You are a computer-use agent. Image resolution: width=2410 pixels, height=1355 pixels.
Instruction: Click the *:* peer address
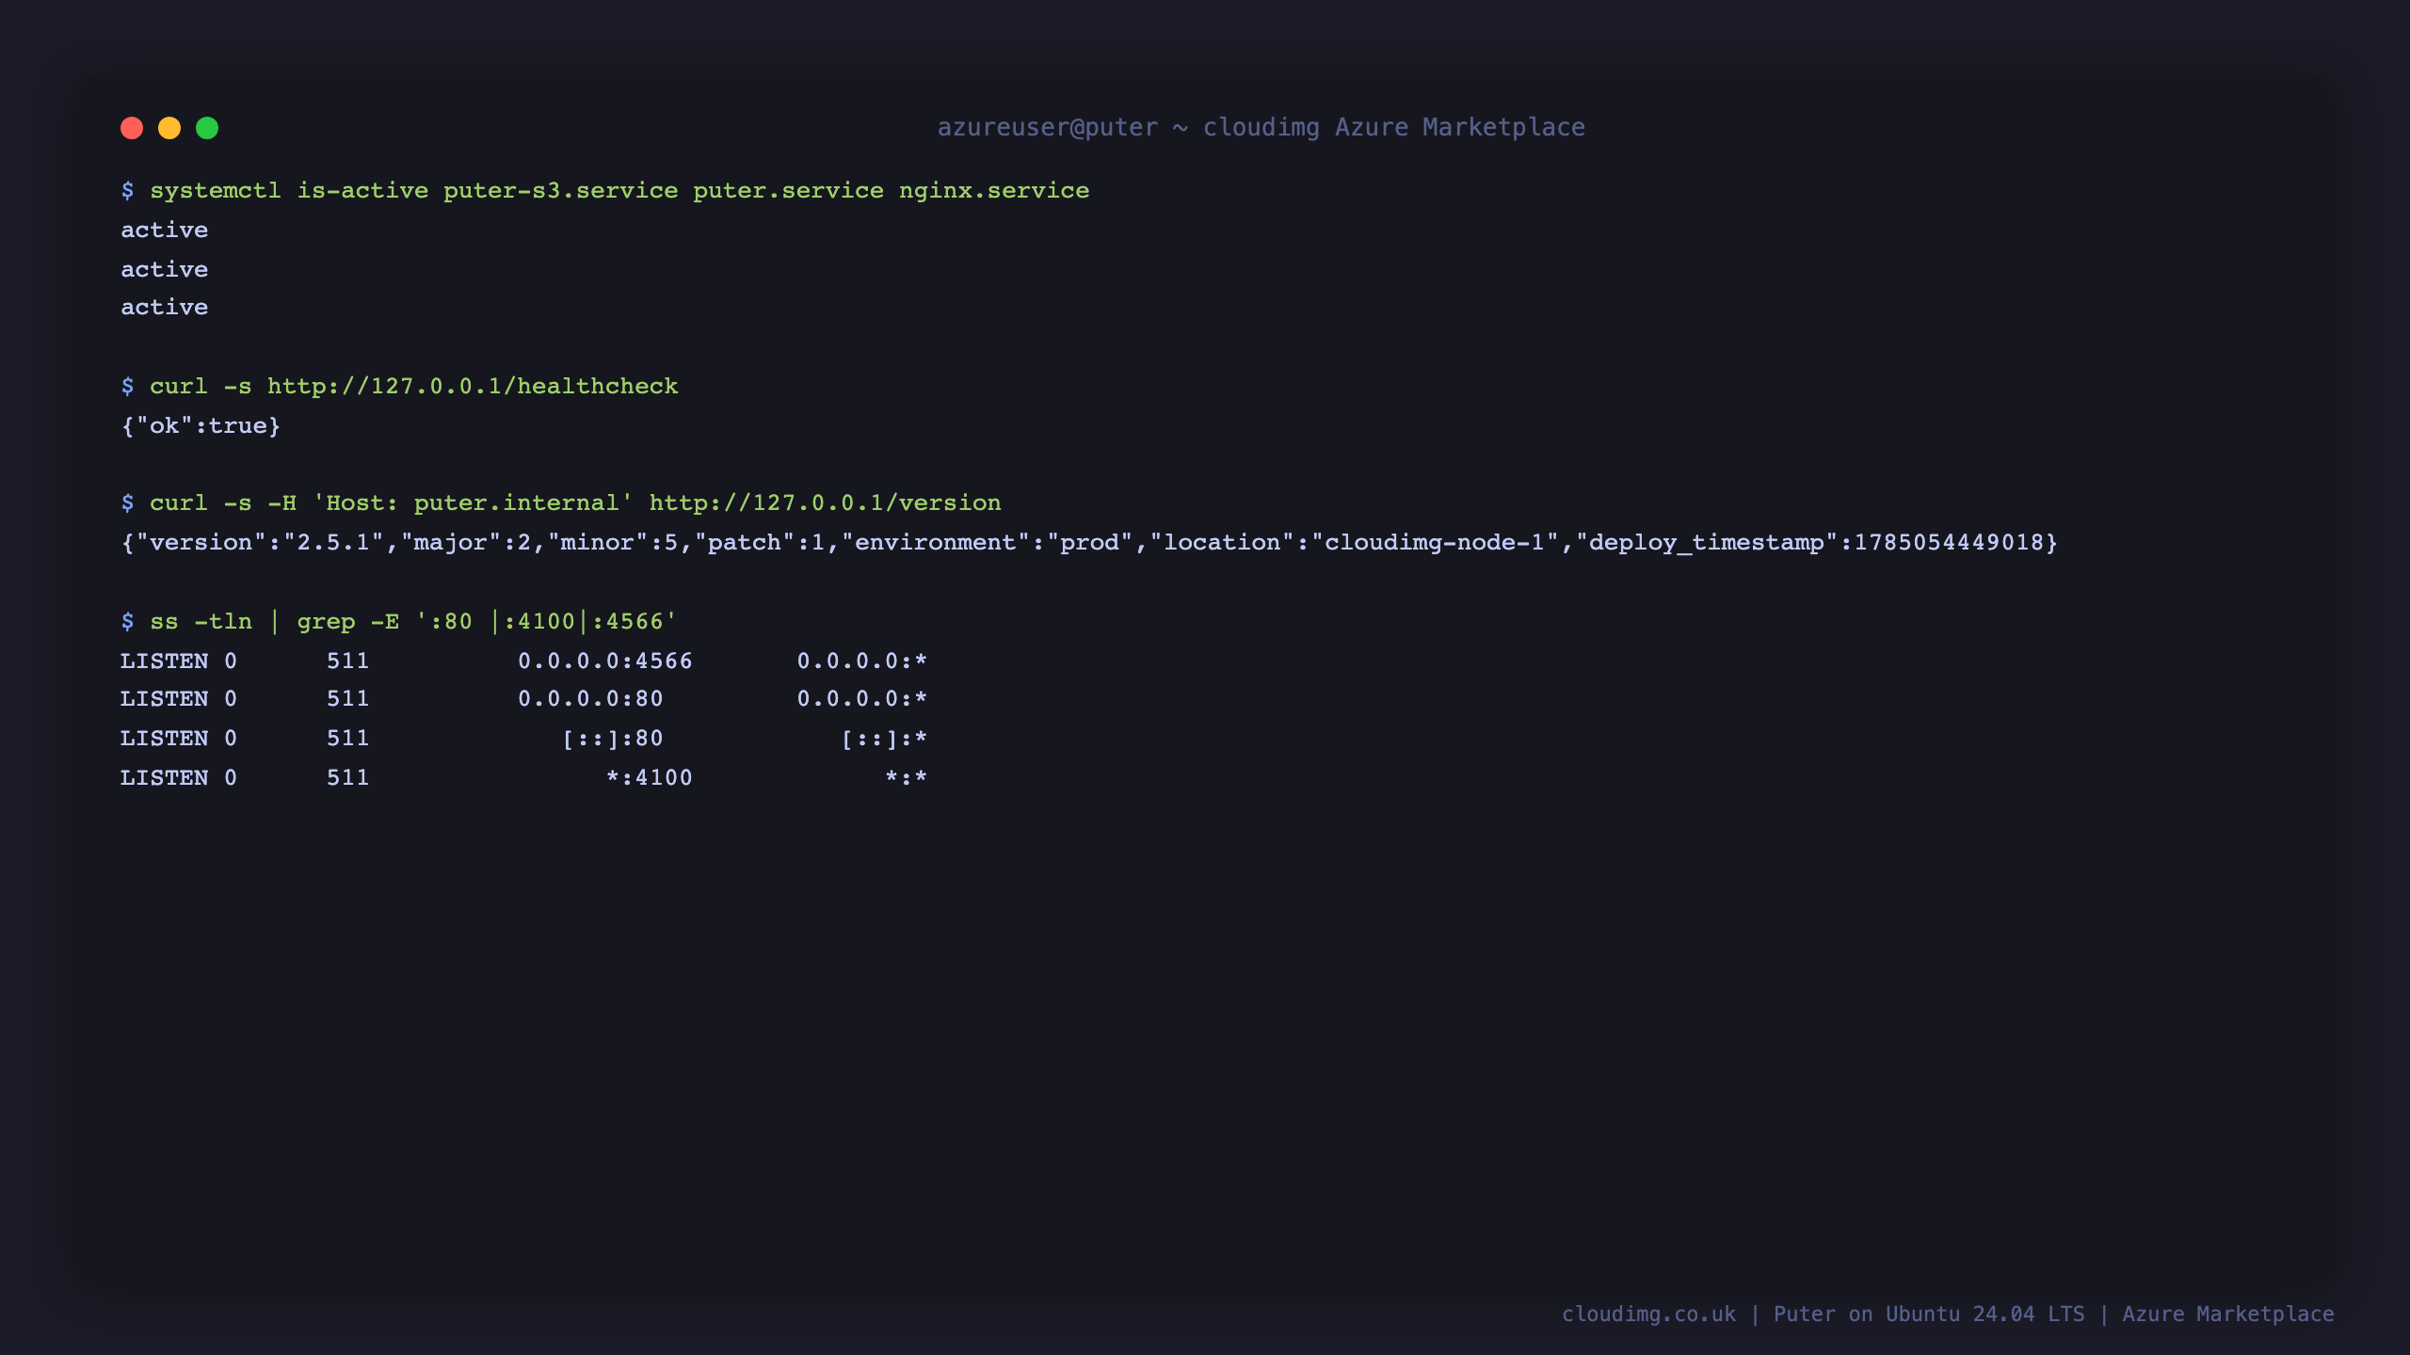(x=907, y=778)
